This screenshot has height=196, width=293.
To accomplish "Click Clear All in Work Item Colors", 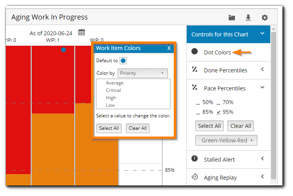I will tap(137, 128).
